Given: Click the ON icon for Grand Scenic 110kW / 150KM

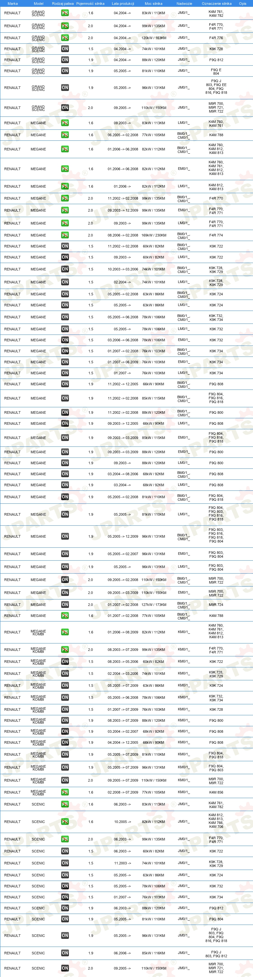Looking at the screenshot, I should pos(65,108).
